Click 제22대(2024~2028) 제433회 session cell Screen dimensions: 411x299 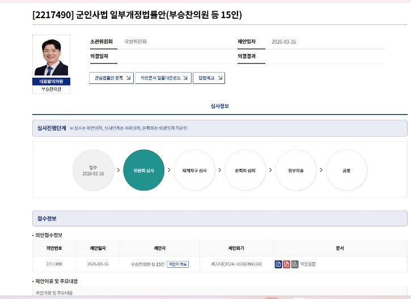click(x=236, y=264)
